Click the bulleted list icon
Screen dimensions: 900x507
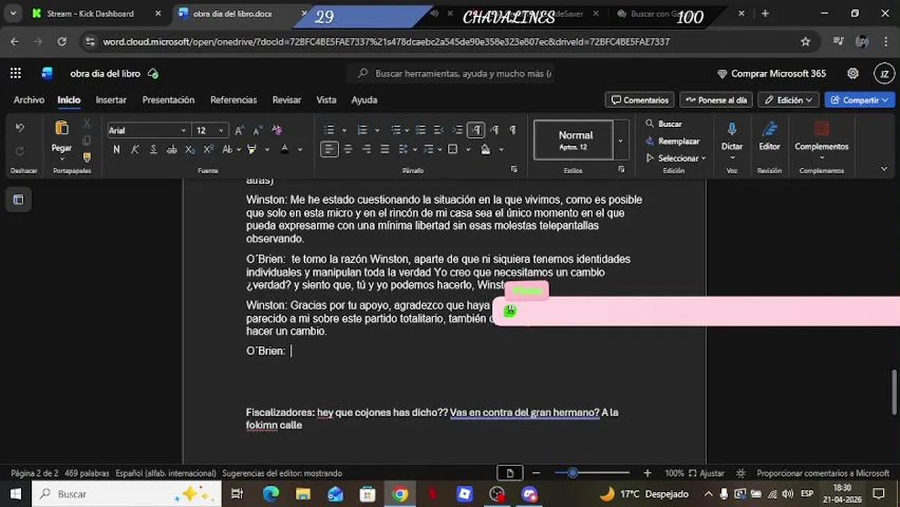tap(329, 130)
